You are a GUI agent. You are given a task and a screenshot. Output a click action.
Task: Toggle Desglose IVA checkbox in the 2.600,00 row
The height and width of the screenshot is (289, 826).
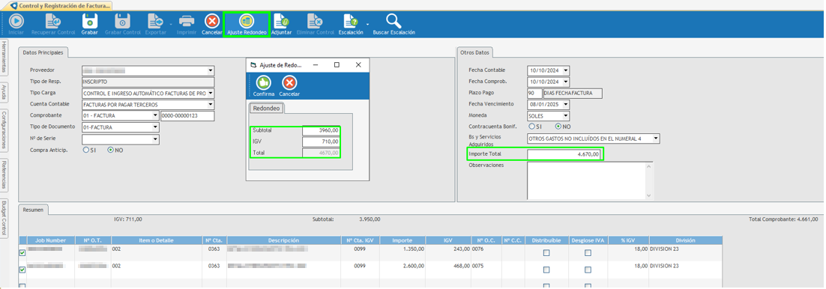tap(588, 270)
